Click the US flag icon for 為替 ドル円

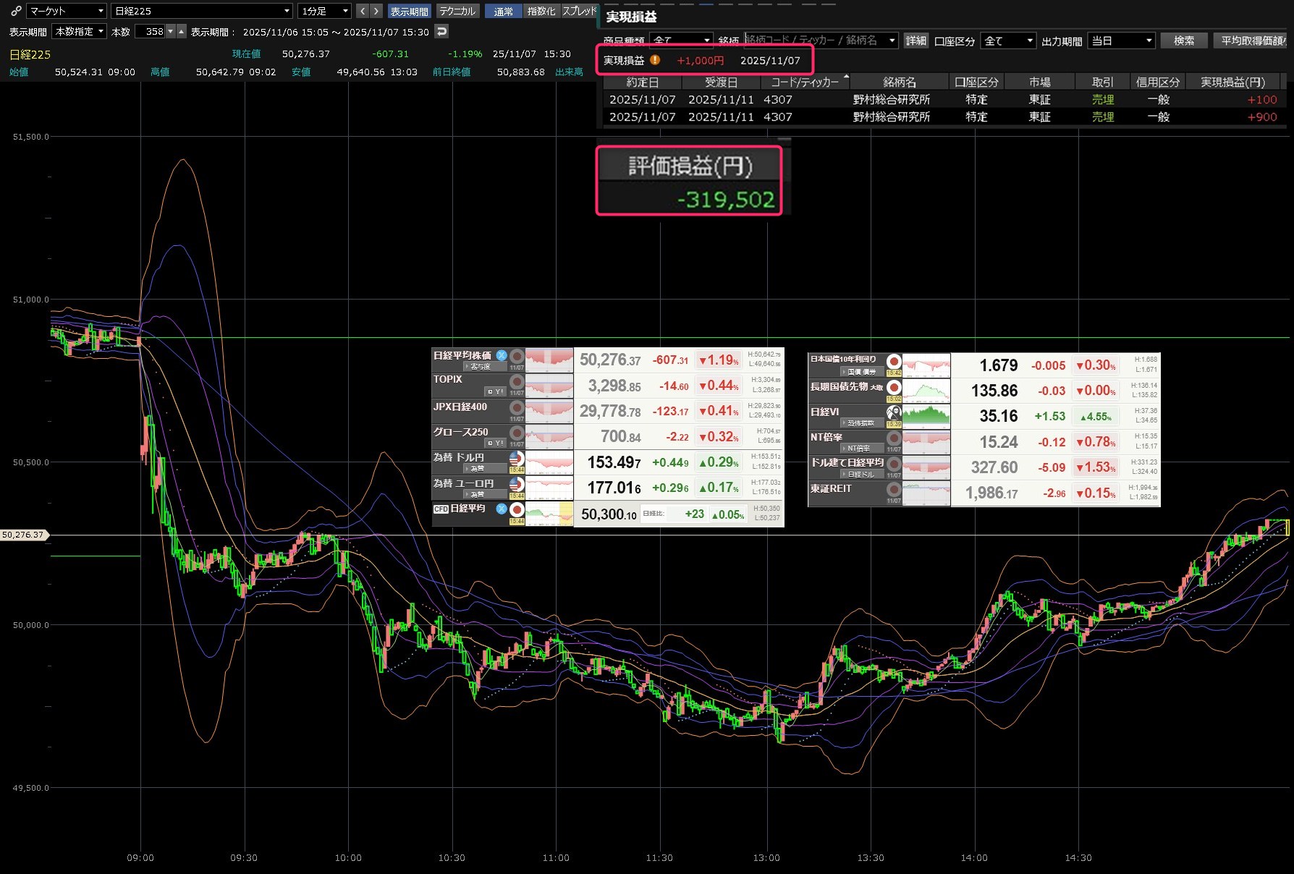(x=516, y=458)
